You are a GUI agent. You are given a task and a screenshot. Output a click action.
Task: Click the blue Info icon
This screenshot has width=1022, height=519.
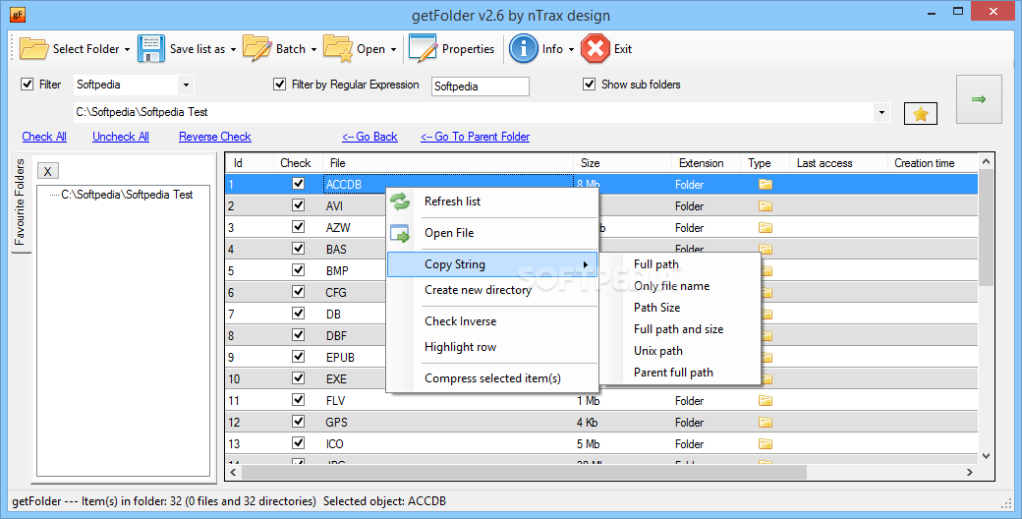coord(524,49)
